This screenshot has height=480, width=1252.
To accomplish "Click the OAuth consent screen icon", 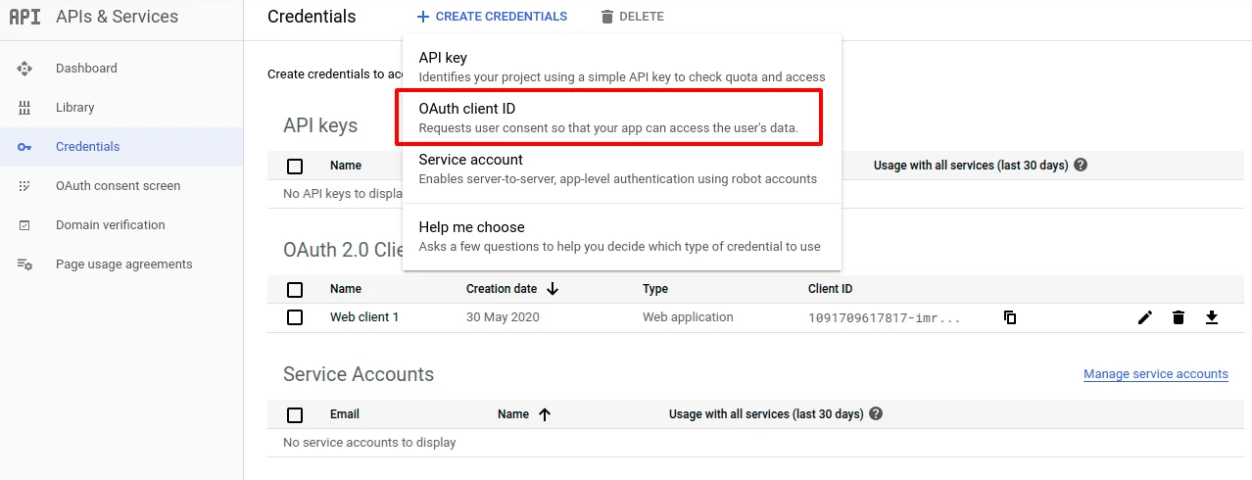I will point(24,186).
